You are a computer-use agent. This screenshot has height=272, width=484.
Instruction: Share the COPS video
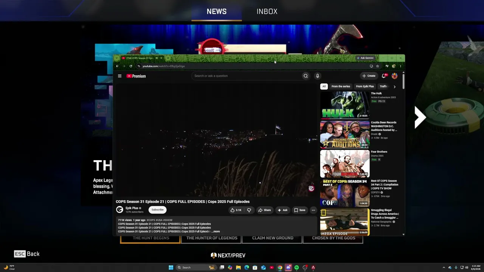click(x=265, y=210)
